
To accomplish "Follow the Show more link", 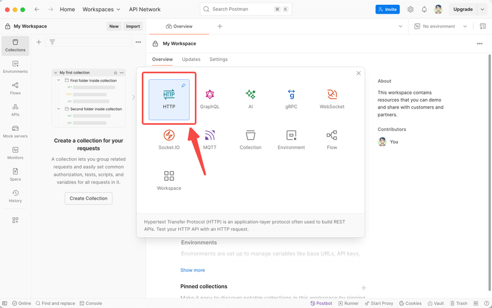I will [193, 270].
